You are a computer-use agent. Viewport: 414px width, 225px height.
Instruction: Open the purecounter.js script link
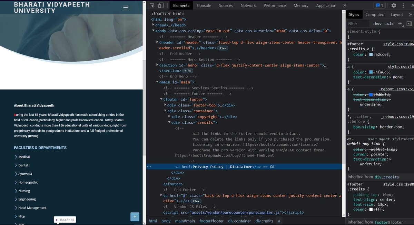click(x=236, y=213)
